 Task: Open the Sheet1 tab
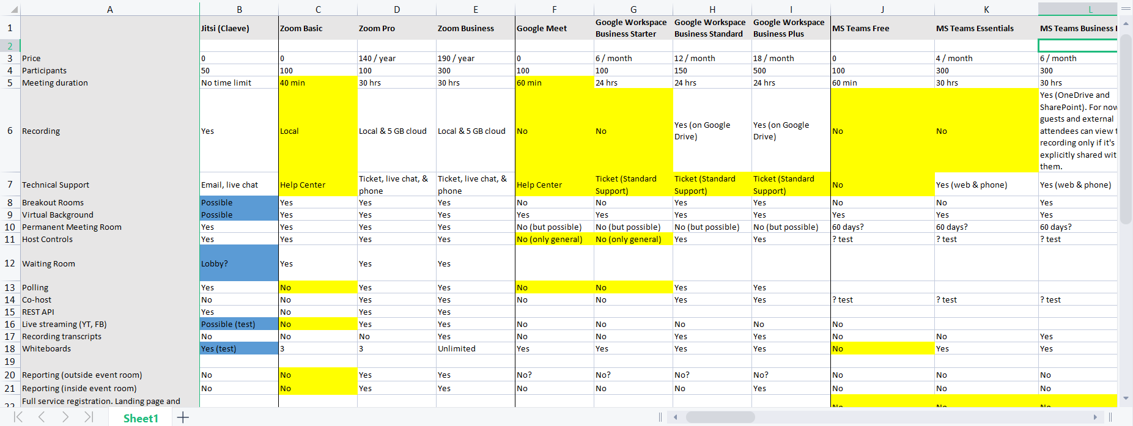tap(141, 418)
